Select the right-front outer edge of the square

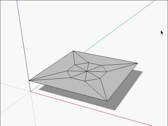[122, 82]
